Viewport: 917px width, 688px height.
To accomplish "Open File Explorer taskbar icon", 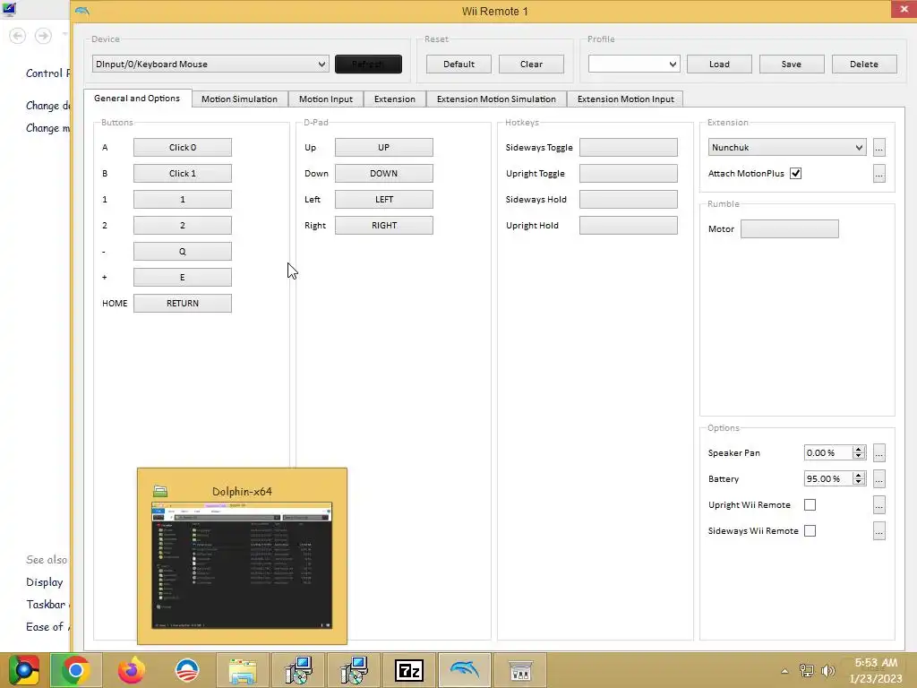I will coord(242,670).
